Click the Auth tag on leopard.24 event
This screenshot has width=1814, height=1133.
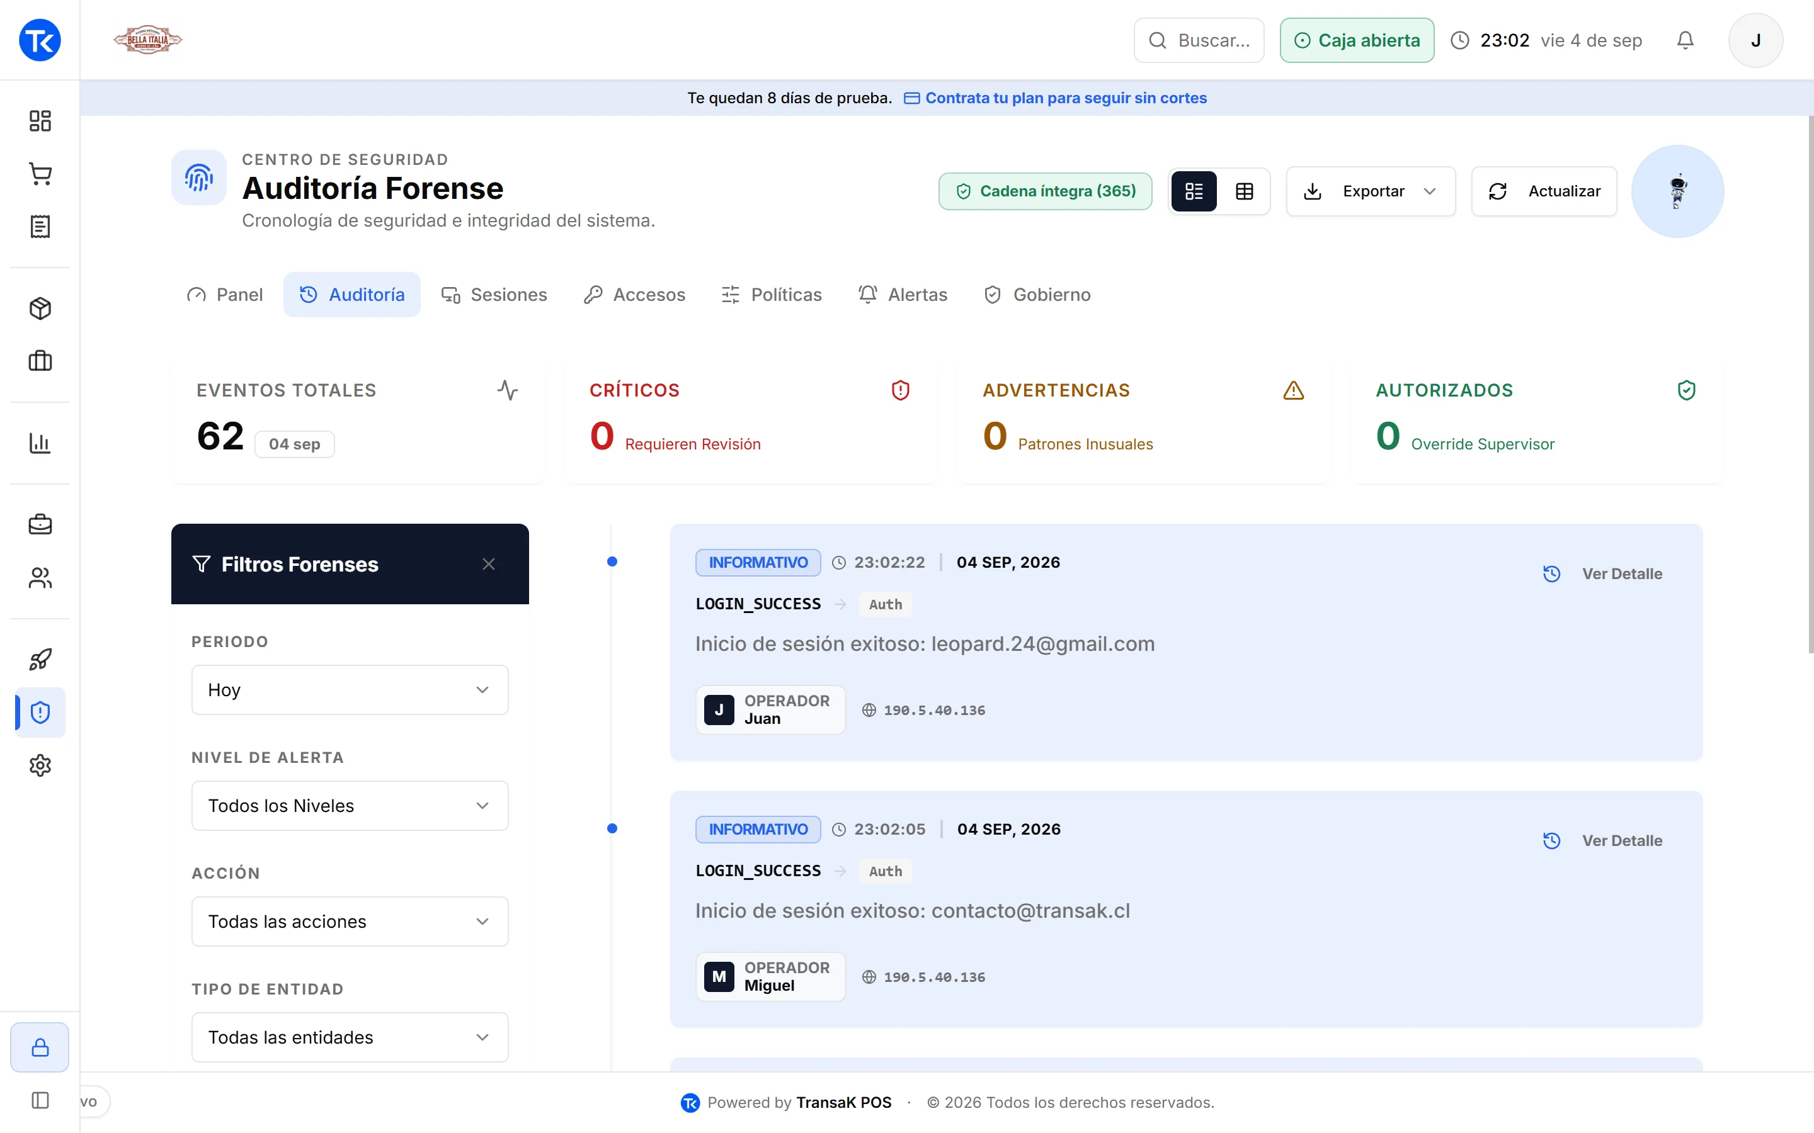point(885,604)
